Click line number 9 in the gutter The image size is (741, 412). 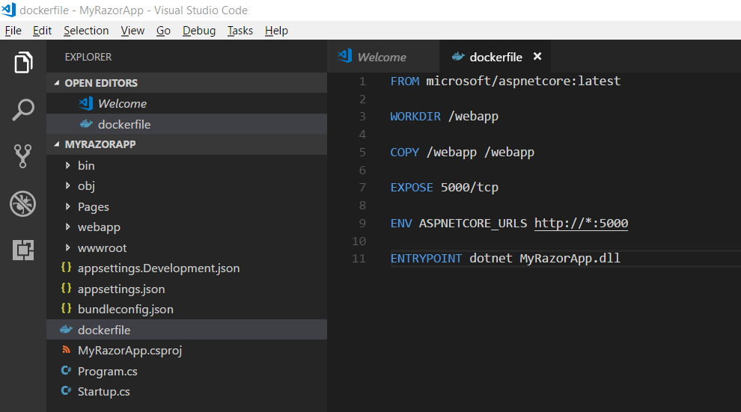click(362, 223)
